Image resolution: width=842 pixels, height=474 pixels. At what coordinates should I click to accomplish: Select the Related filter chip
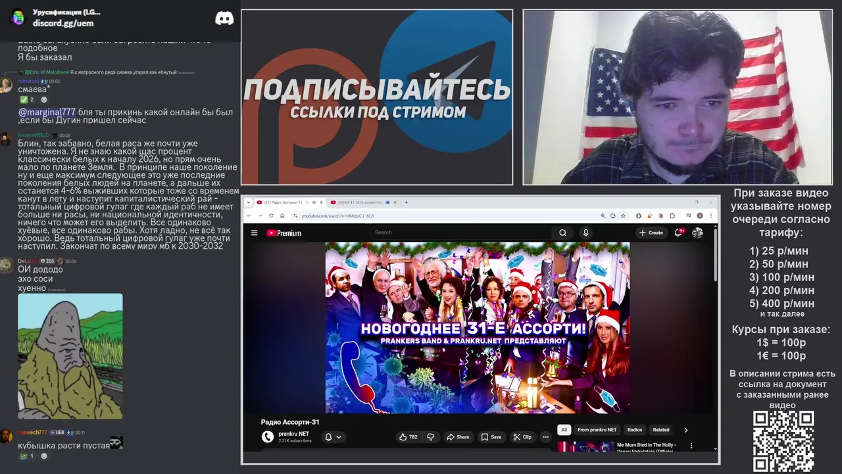(661, 430)
